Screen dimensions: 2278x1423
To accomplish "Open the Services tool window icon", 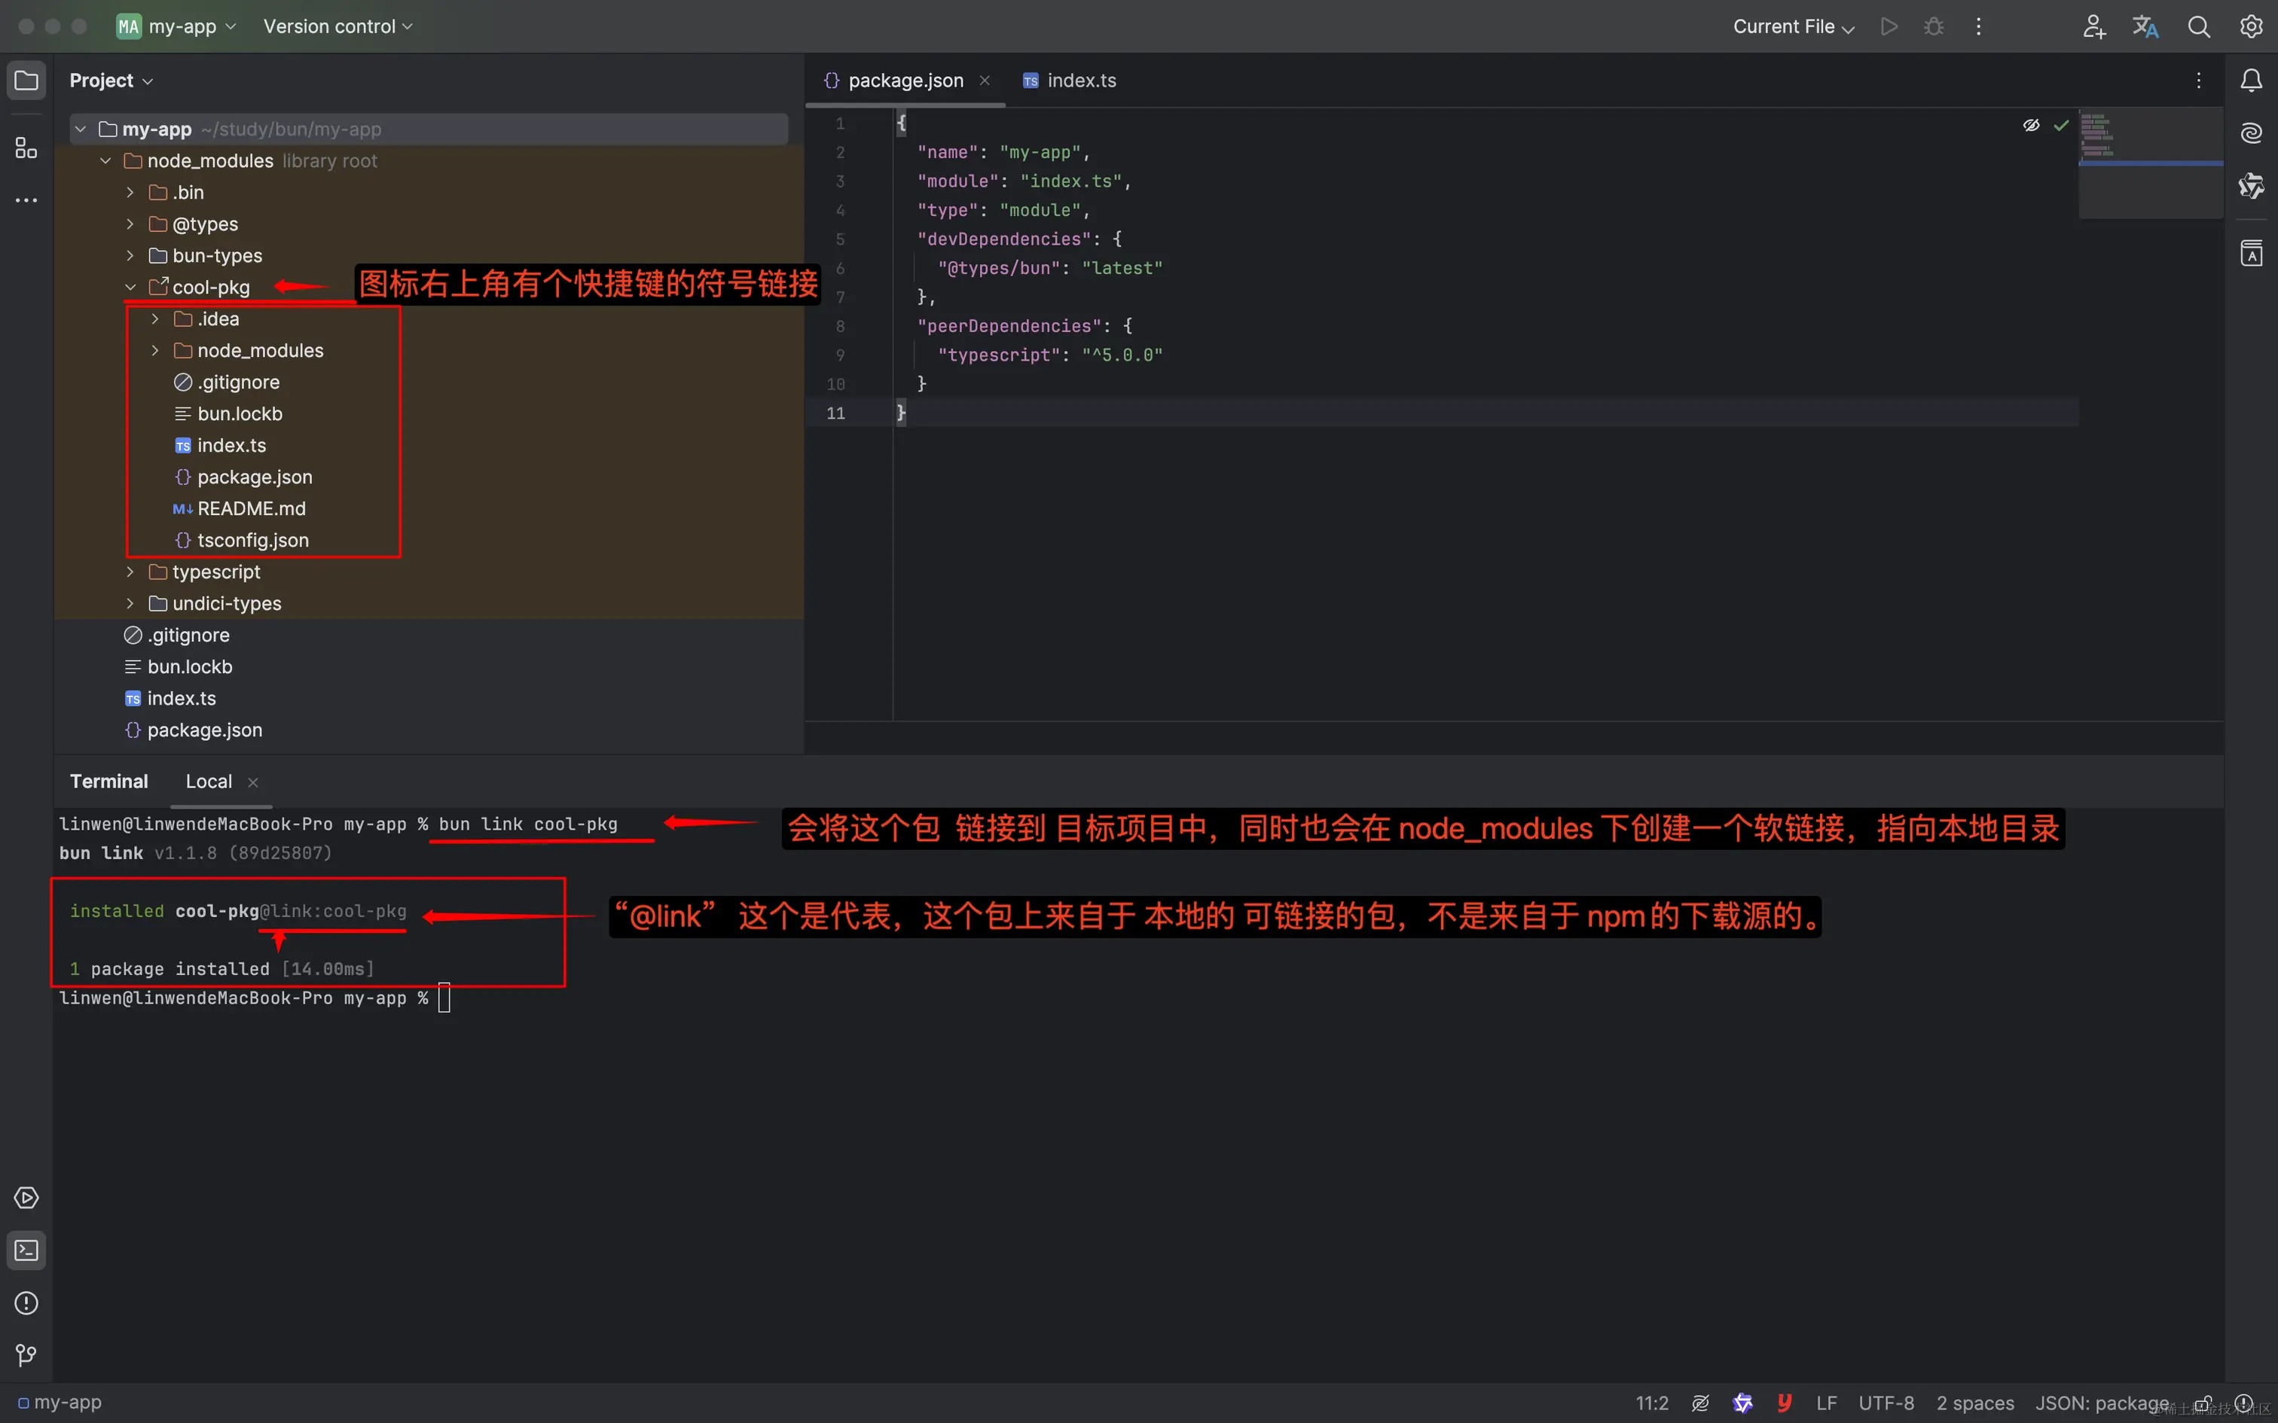I will pos(26,1198).
